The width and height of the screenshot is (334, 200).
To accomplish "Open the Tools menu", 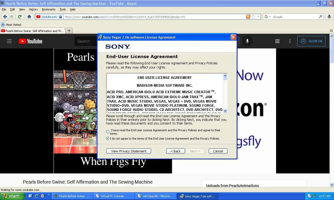I will 63,9.
